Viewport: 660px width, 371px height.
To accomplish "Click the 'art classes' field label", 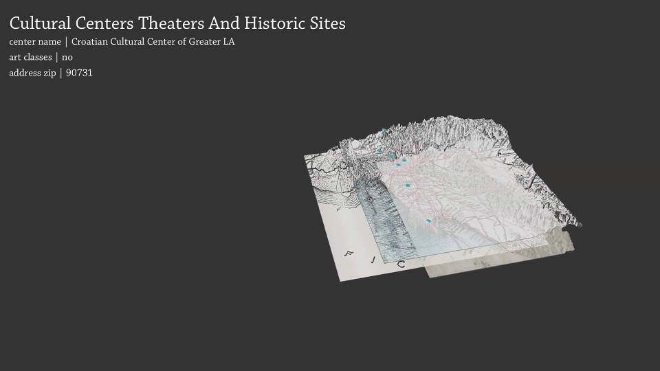I will click(x=30, y=57).
